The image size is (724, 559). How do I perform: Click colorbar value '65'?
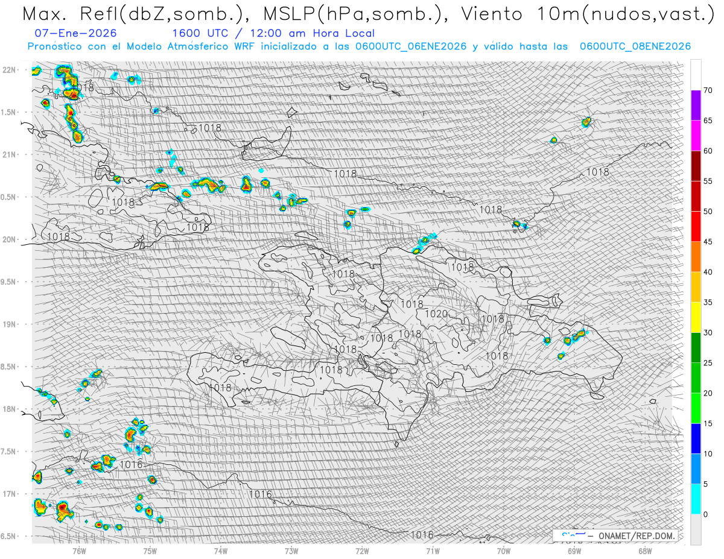click(x=708, y=121)
